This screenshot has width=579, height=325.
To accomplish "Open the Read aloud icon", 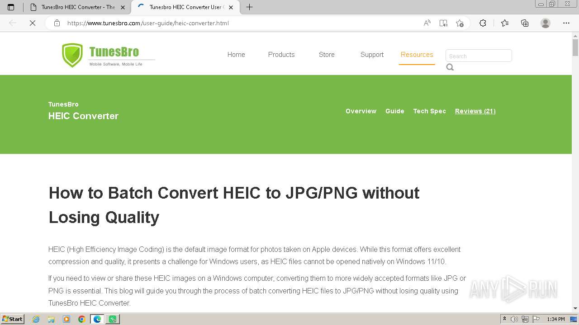I will click(427, 23).
